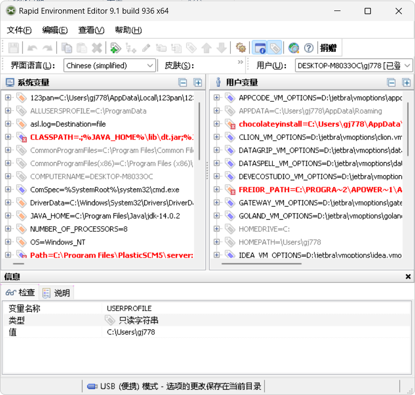The image size is (415, 395).
Task: Click the grey tag toolbar icon
Action: coord(191,48)
